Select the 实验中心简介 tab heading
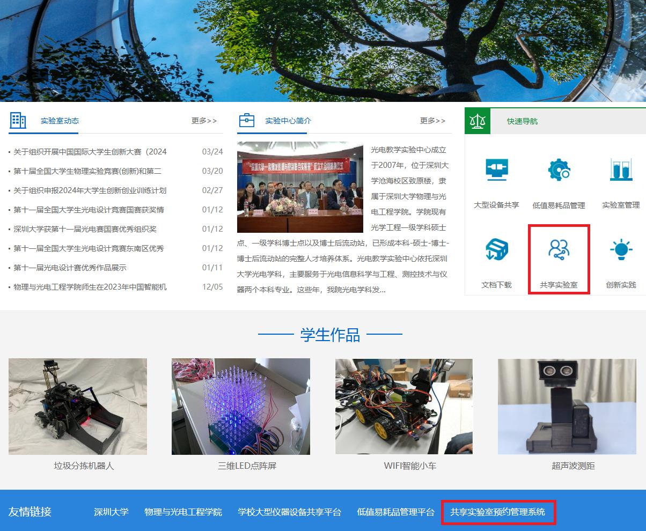646x531 pixels. (288, 121)
